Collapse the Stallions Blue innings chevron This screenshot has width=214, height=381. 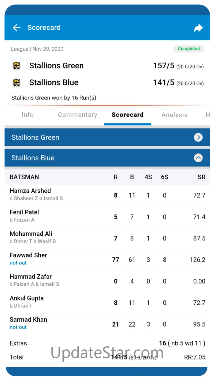[198, 158]
